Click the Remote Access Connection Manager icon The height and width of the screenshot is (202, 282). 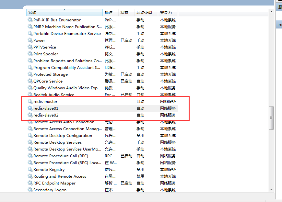pos(30,129)
